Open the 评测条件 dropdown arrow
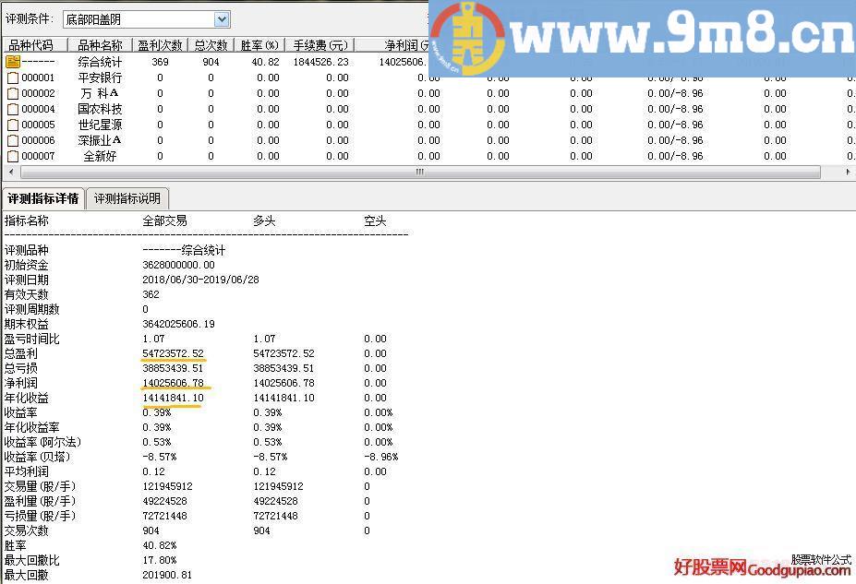The height and width of the screenshot is (584, 856). (222, 19)
